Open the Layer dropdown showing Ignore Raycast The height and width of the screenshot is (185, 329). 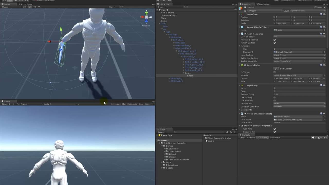(x=307, y=11)
